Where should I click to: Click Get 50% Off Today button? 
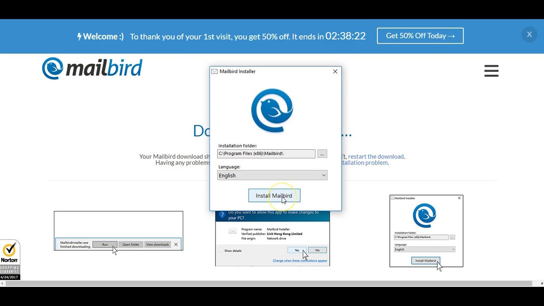click(420, 36)
